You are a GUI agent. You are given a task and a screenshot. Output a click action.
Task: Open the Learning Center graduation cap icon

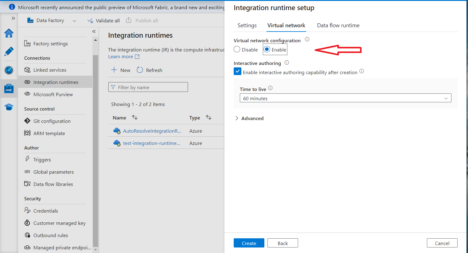pos(9,107)
